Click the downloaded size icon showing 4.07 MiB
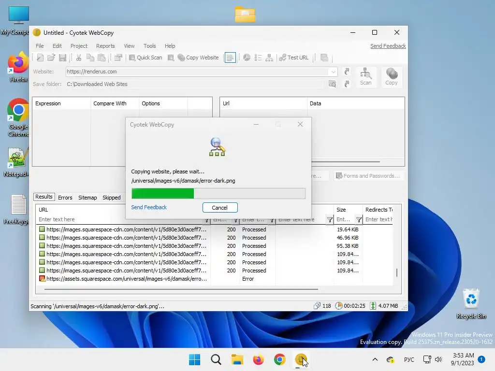The height and width of the screenshot is (371, 495). (x=373, y=306)
